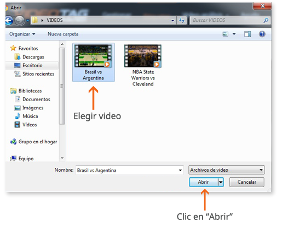Select the Brasil vs Argentina video thumbnail
The image size is (282, 227).
click(93, 56)
